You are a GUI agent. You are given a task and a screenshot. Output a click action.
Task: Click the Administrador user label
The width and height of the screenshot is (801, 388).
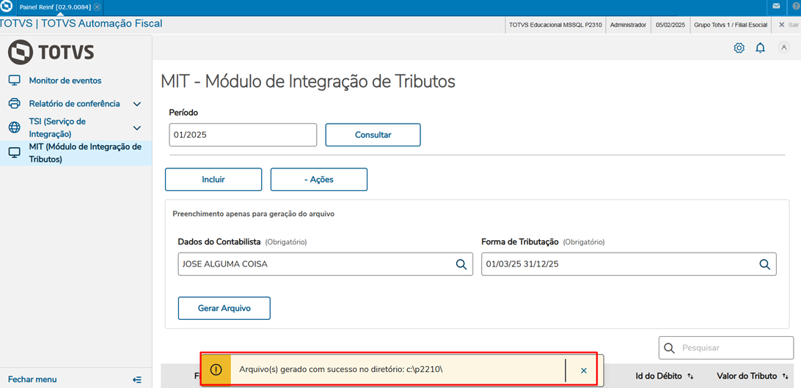629,24
